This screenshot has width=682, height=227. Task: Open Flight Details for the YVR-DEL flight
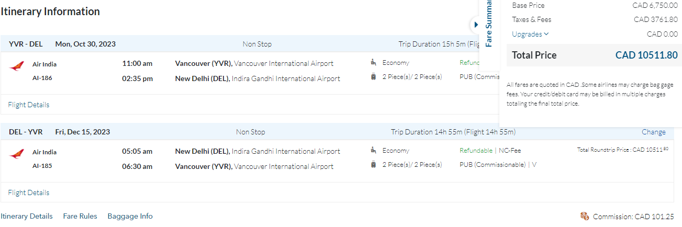(x=29, y=105)
